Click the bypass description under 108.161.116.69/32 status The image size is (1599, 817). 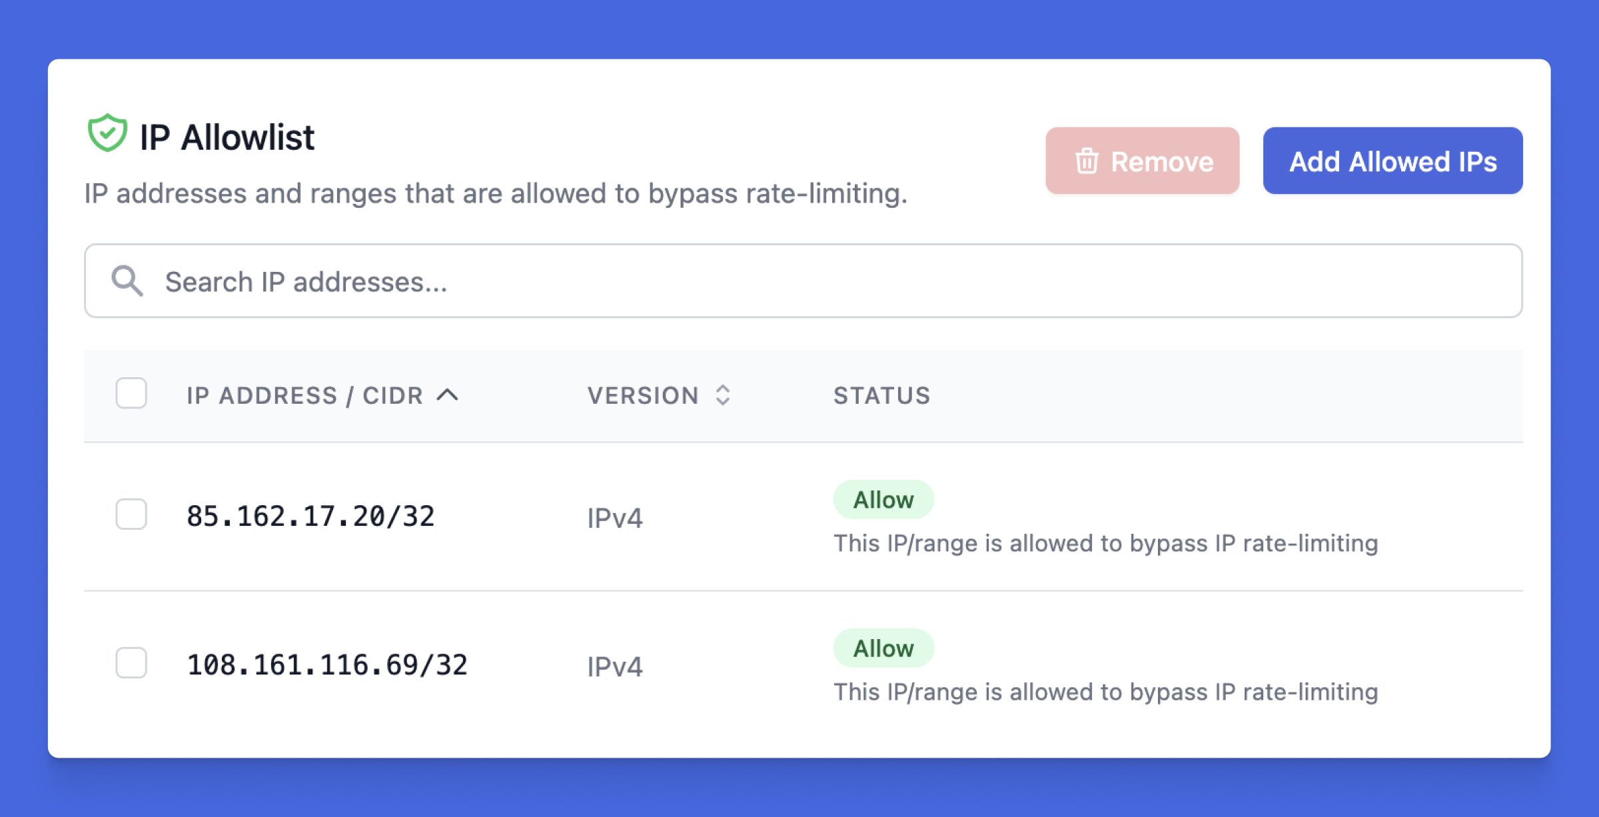point(1105,692)
